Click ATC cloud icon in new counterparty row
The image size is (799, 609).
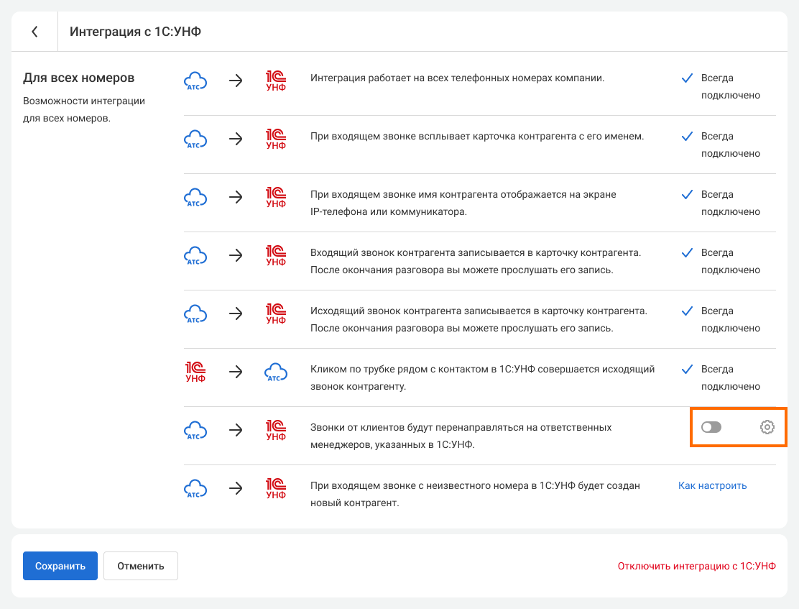point(195,488)
